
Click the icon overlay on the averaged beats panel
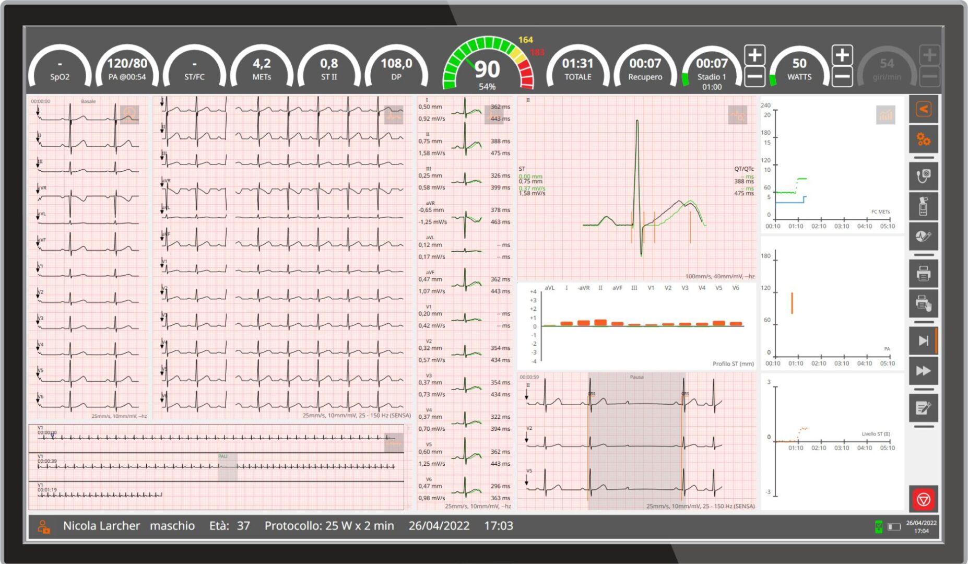click(494, 115)
